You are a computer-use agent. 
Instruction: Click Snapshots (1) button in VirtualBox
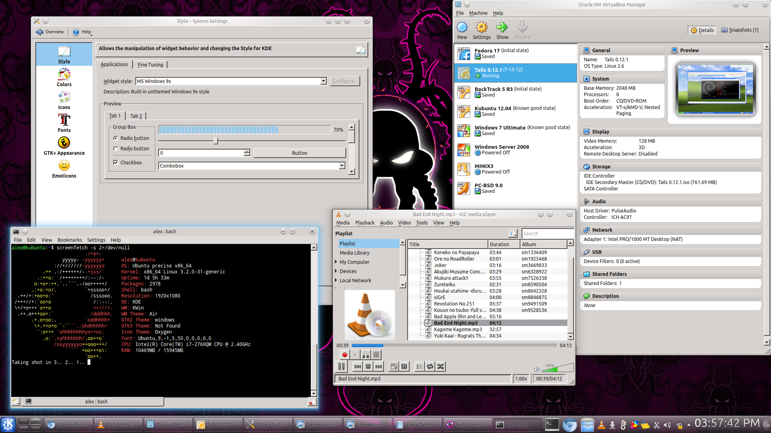tap(740, 30)
